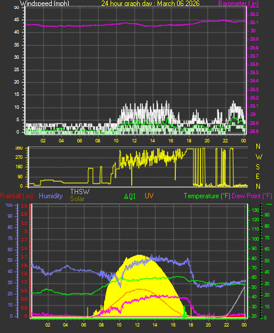The width and height of the screenshot is (274, 333).
Task: Click the "90" wind direction axis value
Action: pyautogui.click(x=20, y=177)
